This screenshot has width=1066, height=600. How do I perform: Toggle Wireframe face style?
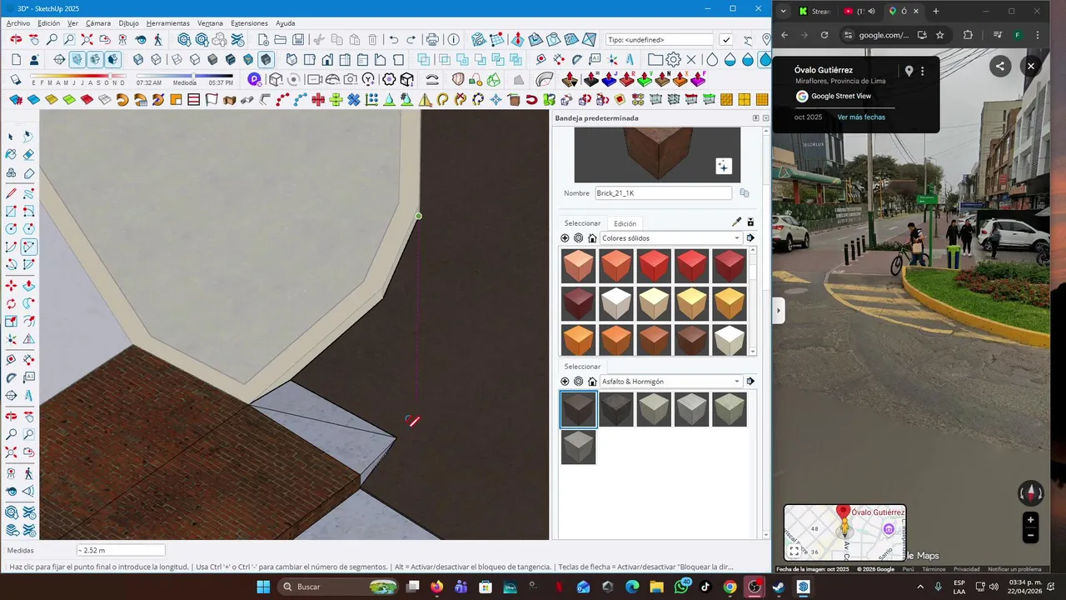175,59
